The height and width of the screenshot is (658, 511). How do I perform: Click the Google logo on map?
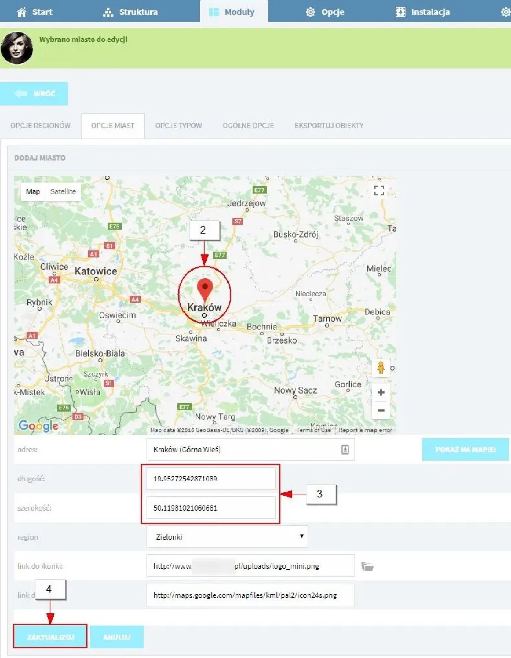(38, 426)
